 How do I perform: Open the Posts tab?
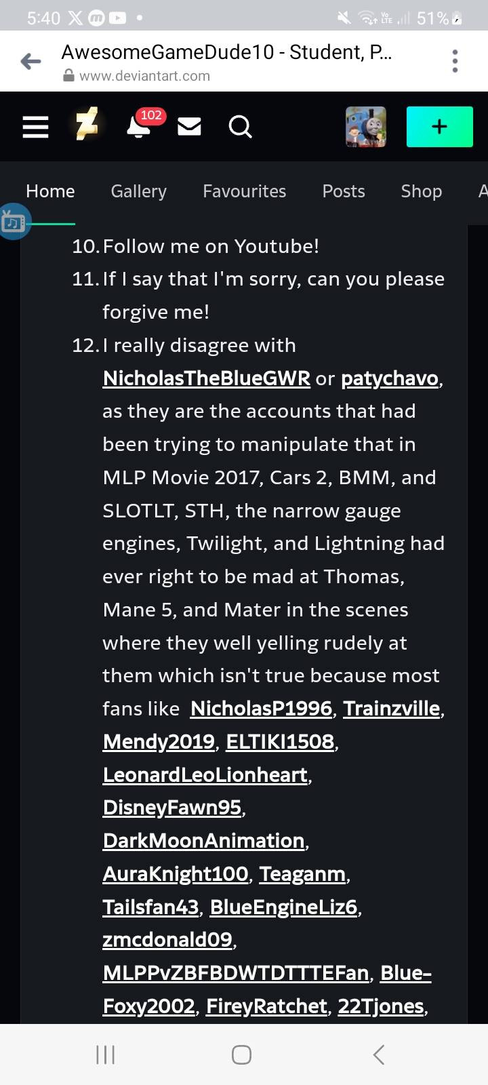[344, 191]
